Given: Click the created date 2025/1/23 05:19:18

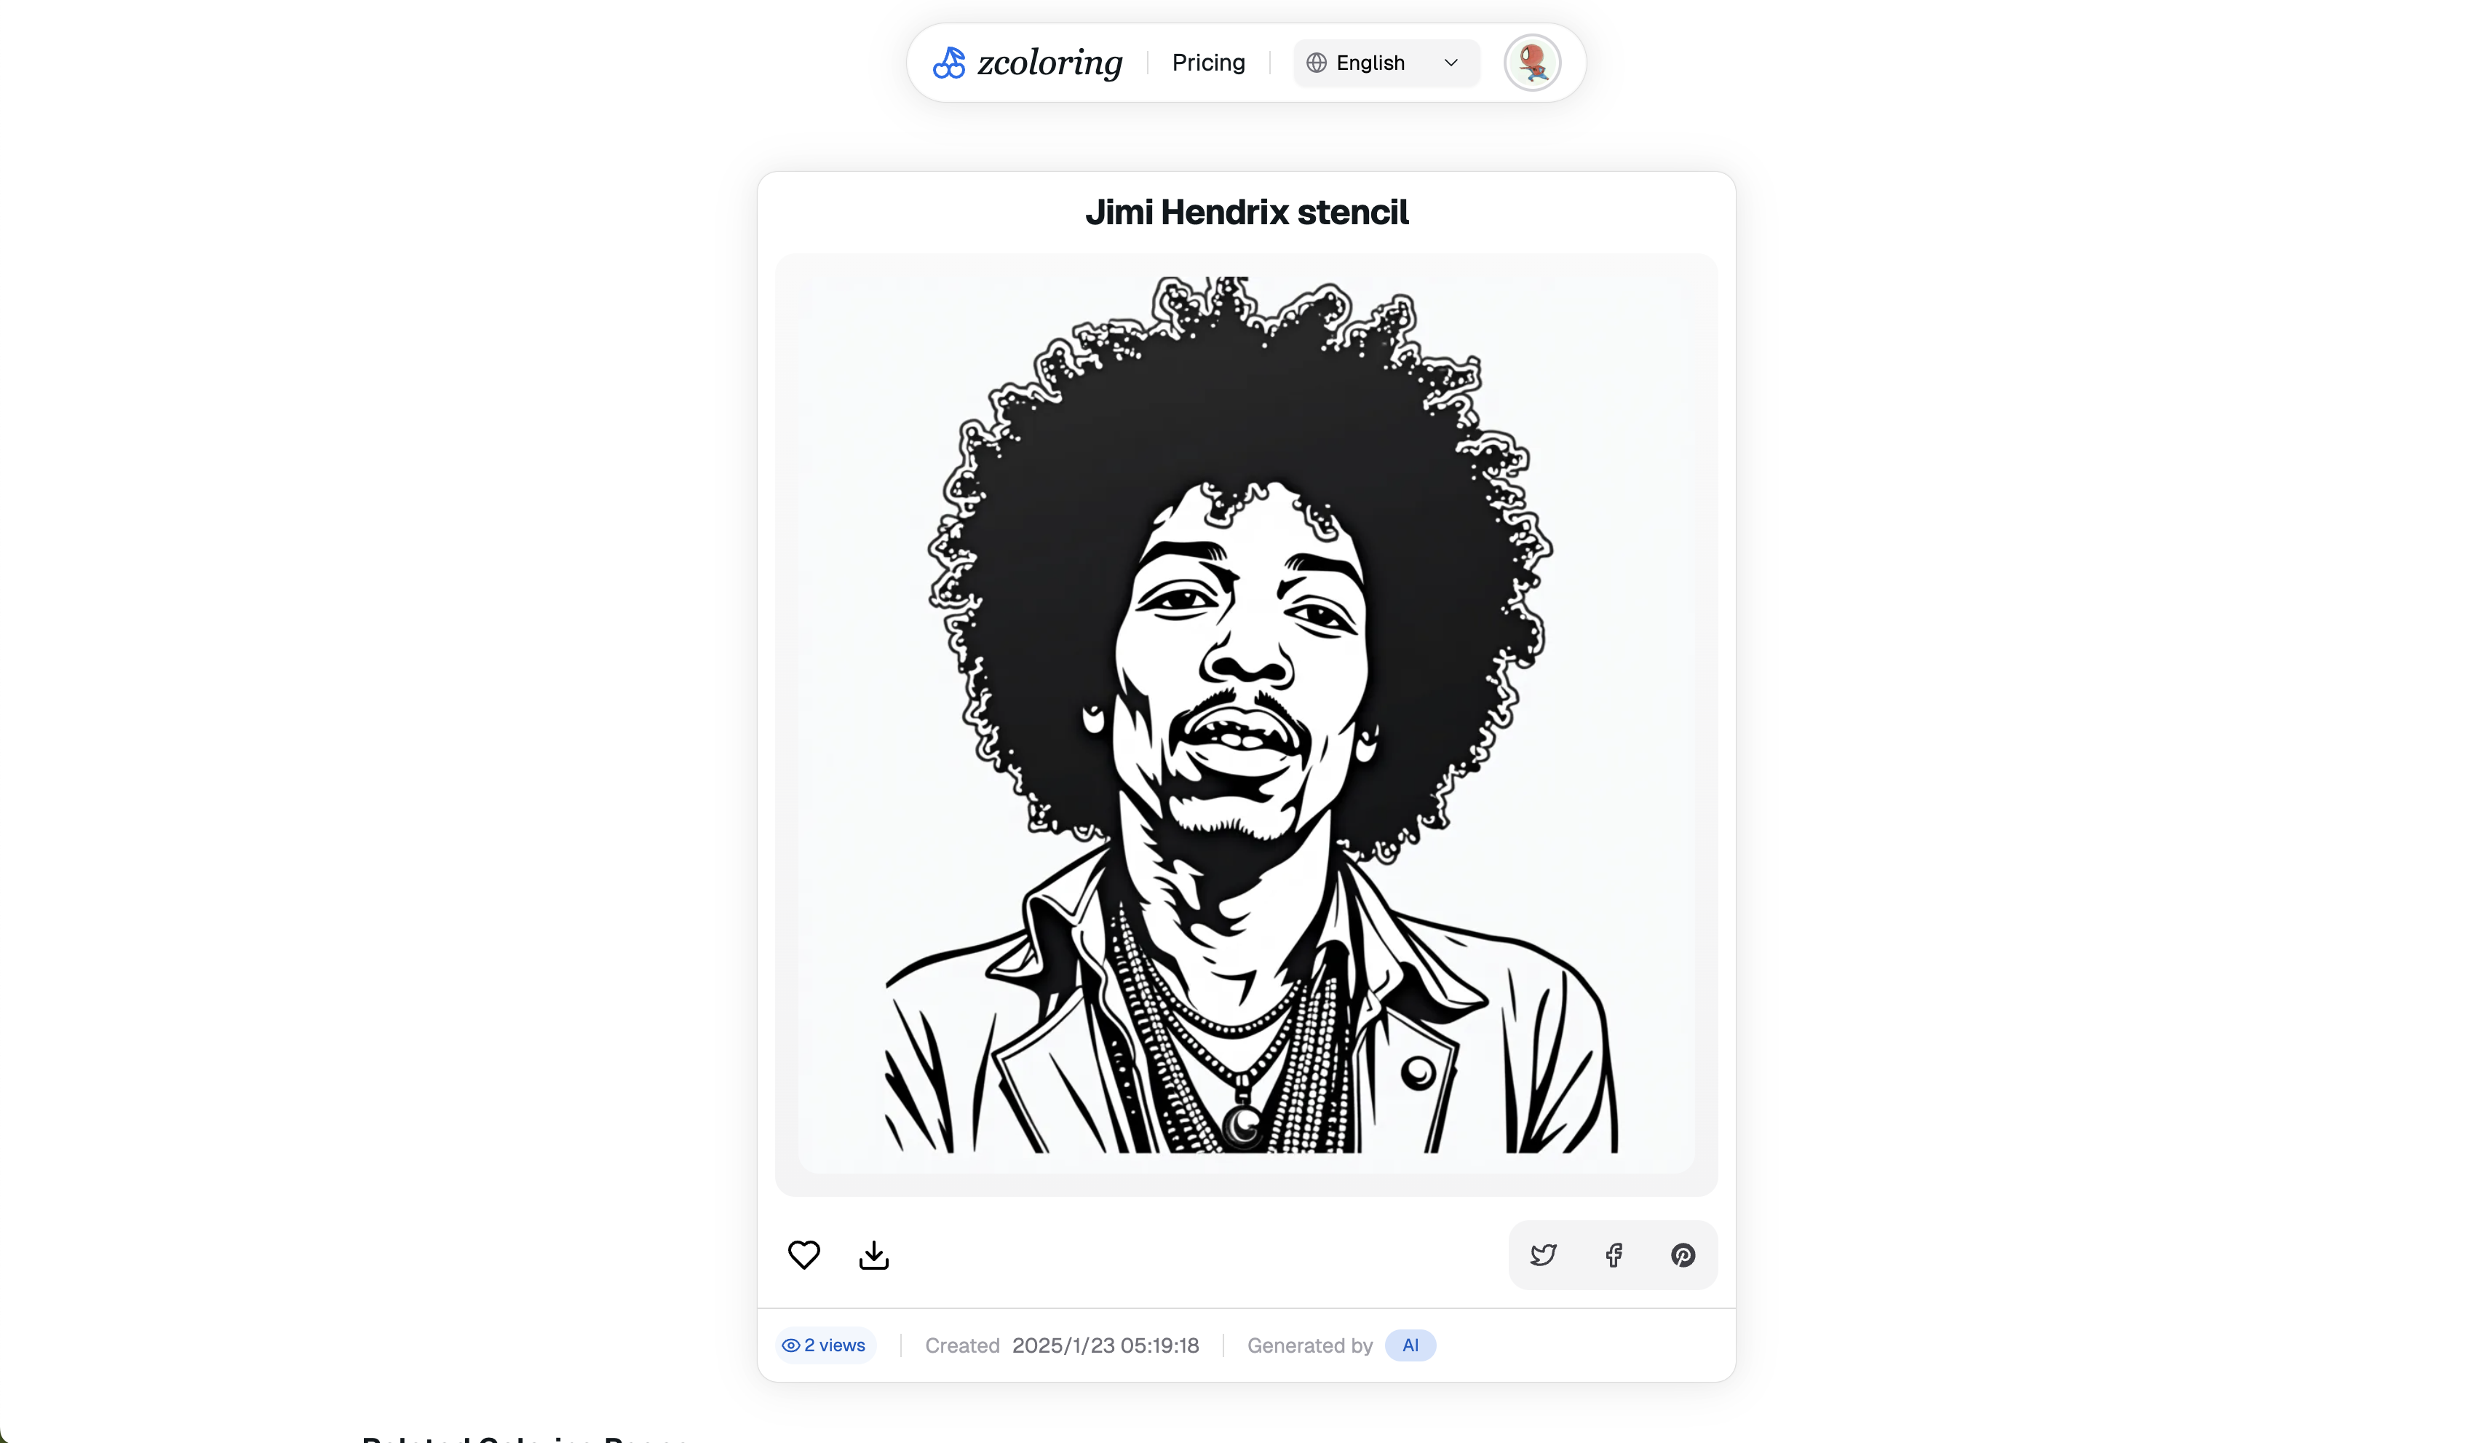Looking at the screenshot, I should [x=1106, y=1345].
